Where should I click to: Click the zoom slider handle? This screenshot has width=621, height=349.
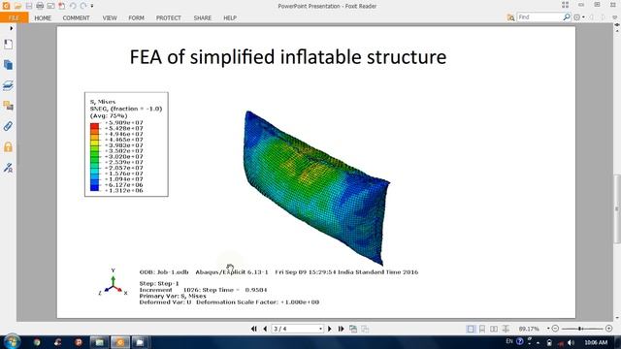pyautogui.click(x=580, y=329)
